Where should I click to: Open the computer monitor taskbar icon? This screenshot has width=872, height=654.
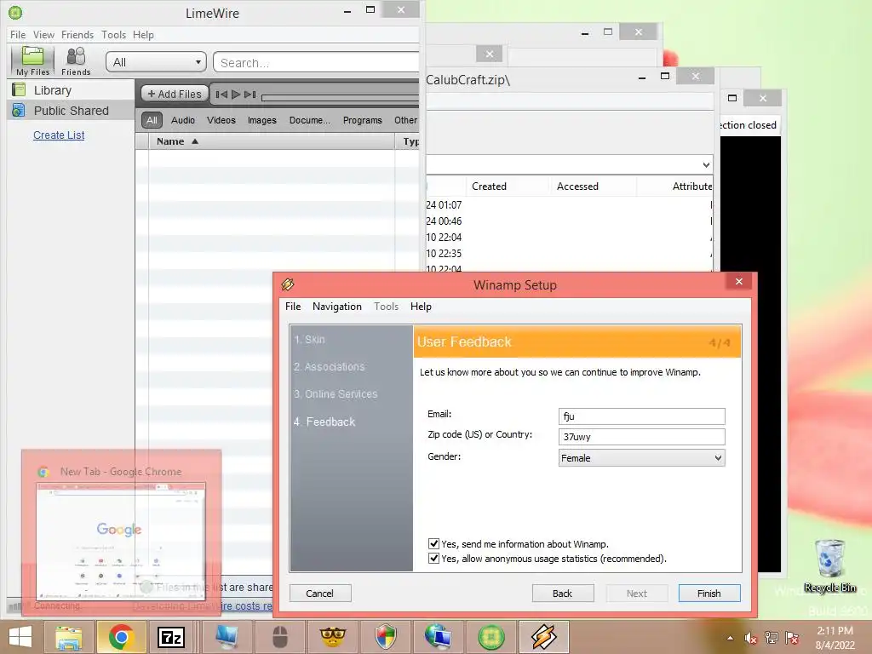[x=227, y=637]
